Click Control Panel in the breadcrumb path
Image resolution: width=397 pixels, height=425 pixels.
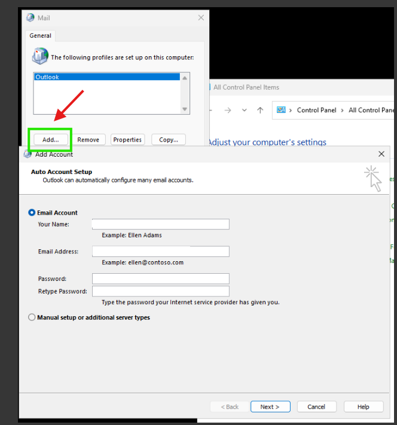pos(316,110)
